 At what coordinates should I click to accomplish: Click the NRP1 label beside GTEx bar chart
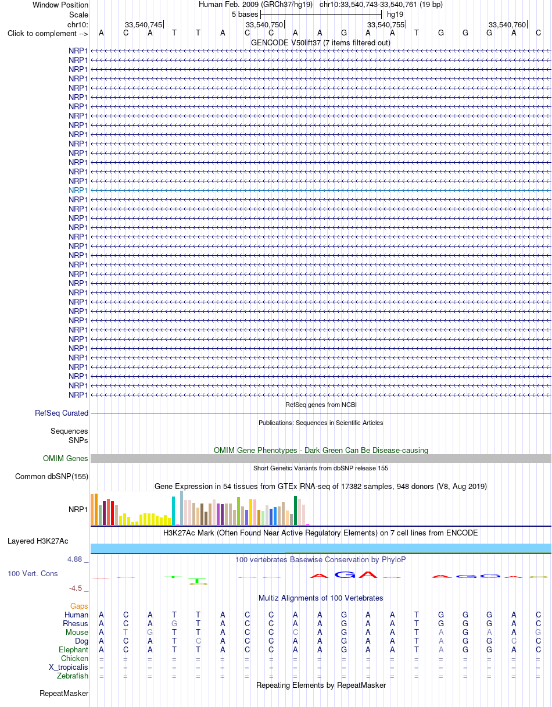click(x=78, y=509)
